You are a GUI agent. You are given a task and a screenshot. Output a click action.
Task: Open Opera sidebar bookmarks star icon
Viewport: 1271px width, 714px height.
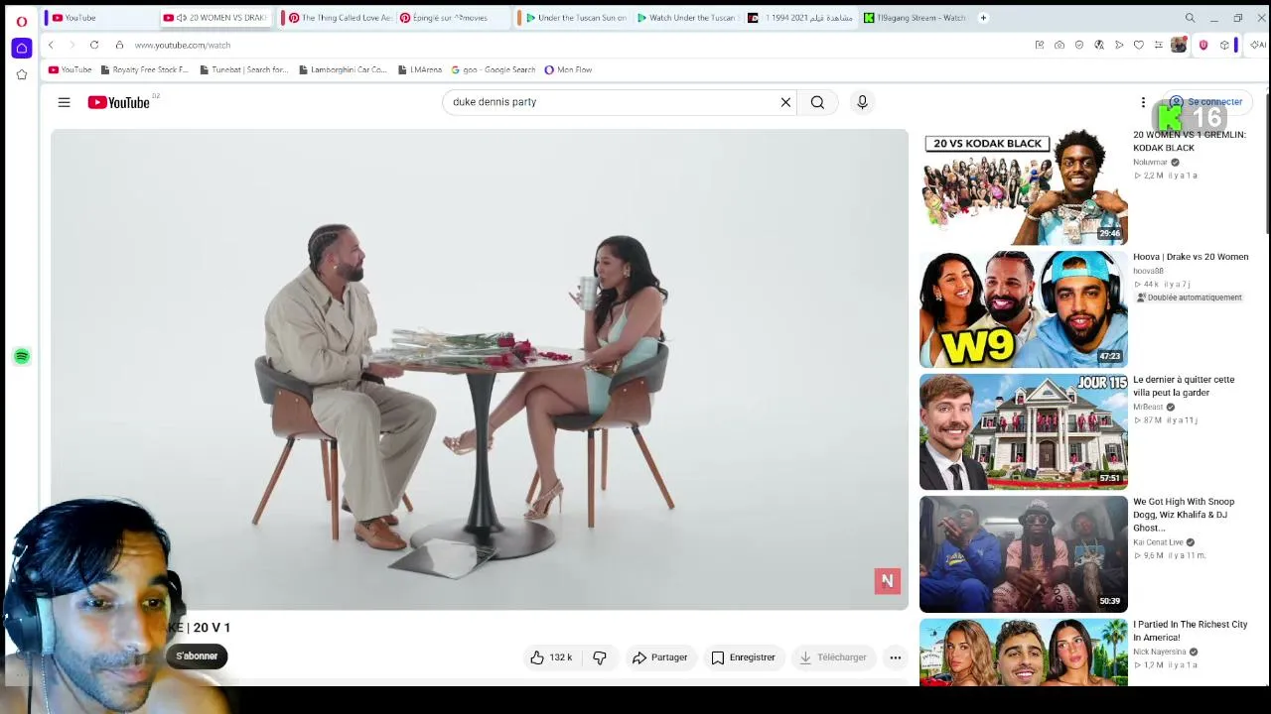(21, 74)
